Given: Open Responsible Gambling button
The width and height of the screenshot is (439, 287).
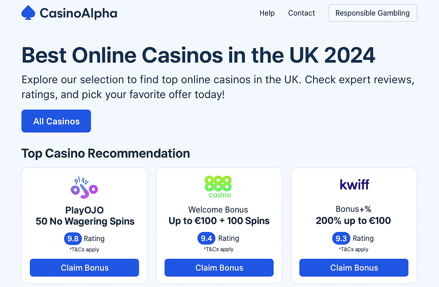Looking at the screenshot, I should tap(373, 13).
